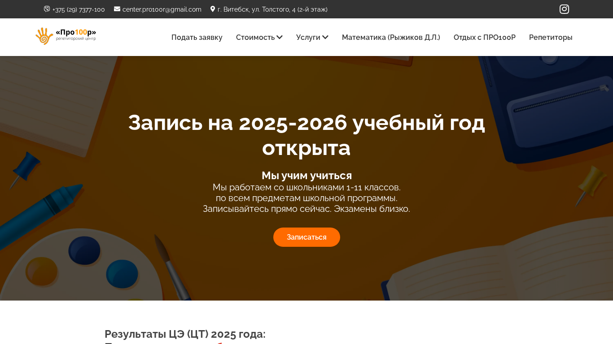Click the email envelope icon

pos(117,9)
